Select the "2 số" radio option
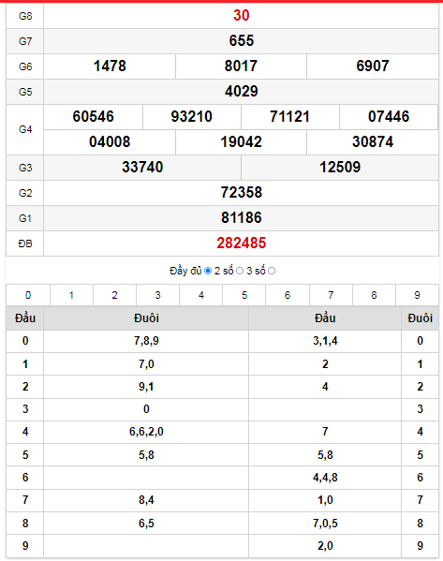Screen dimensions: 443x561 [240, 272]
